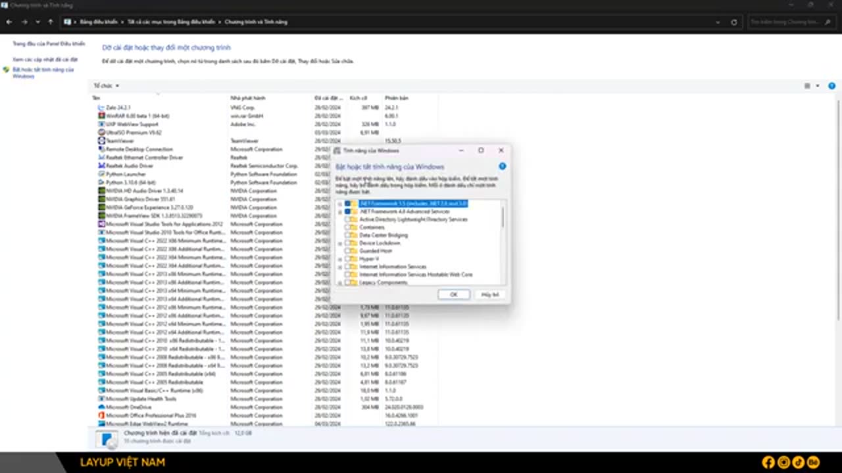
Task: Select the Legacy Components row
Action: [x=384, y=282]
